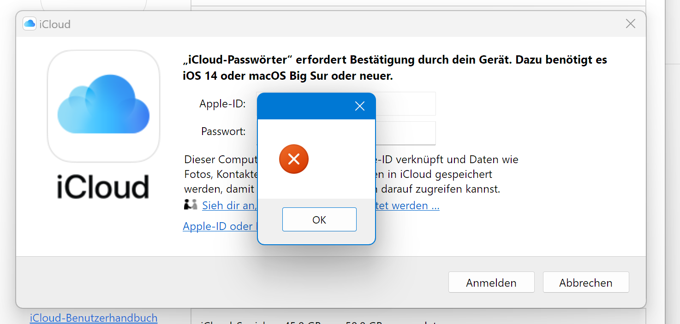Open the iCloud-Benutzerhandbuch link
Image resolution: width=680 pixels, height=324 pixels.
[94, 318]
